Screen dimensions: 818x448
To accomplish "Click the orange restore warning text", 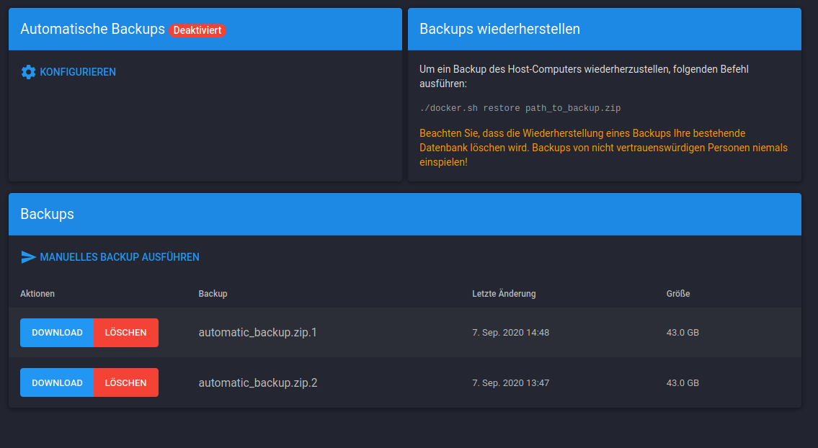I will tap(603, 148).
